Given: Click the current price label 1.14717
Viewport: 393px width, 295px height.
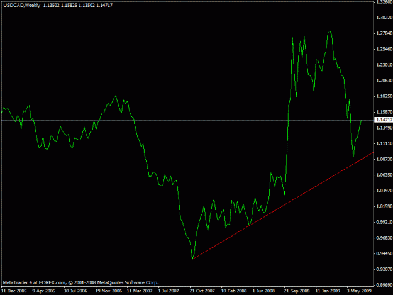Looking at the screenshot, I should tap(384, 120).
